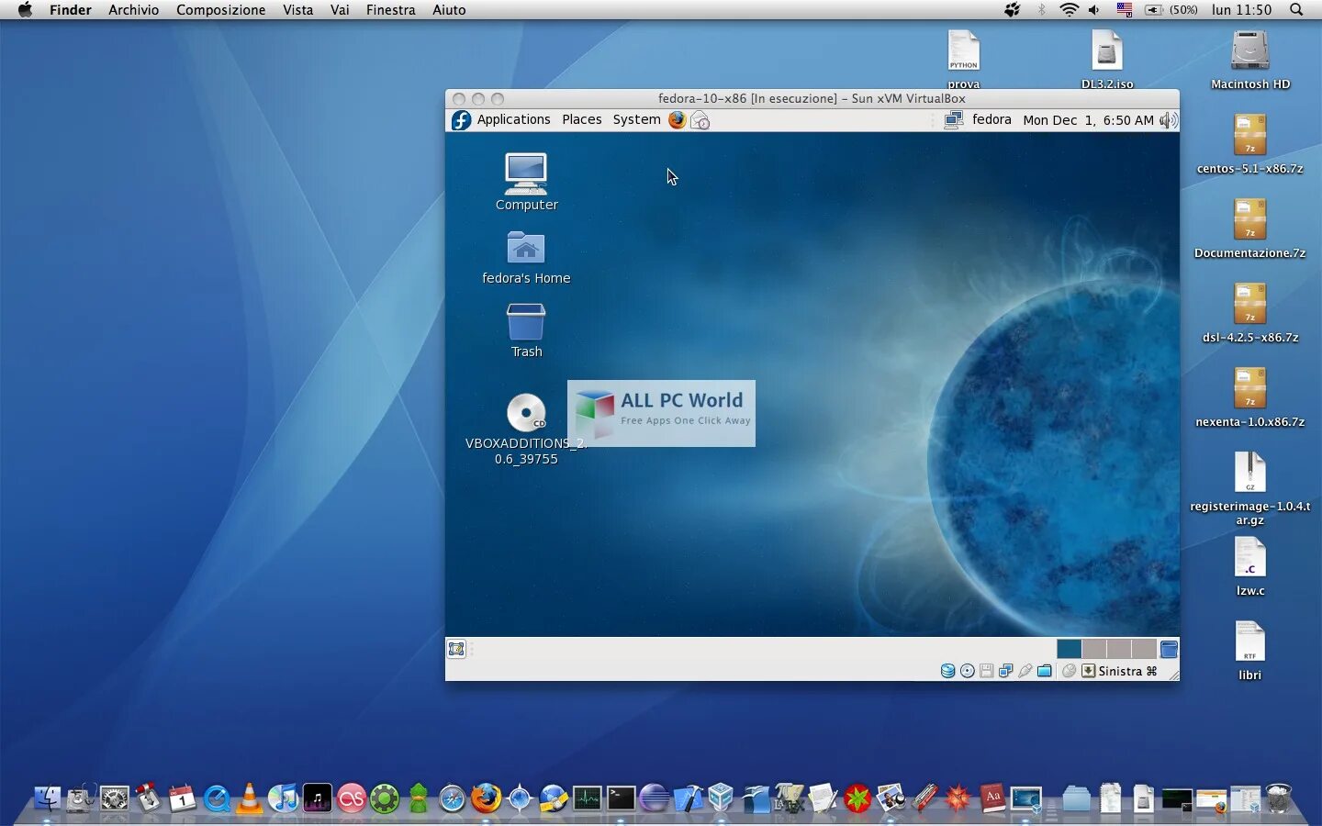The height and width of the screenshot is (826, 1322).
Task: Click the Sinistra ⌘ host key indicator
Action: (x=1119, y=671)
